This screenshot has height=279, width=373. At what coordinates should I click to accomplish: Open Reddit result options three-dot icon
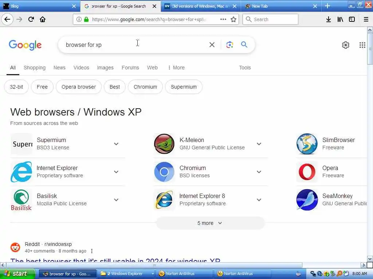[x=92, y=251]
